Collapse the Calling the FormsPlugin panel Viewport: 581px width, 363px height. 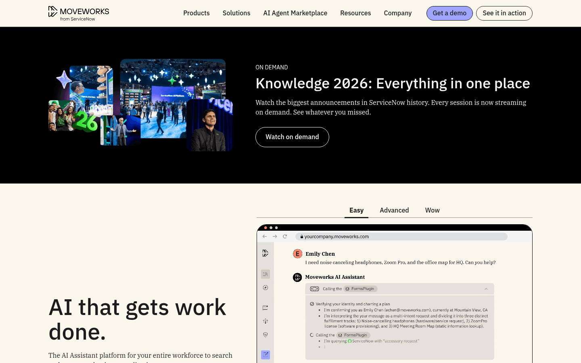pyautogui.click(x=486, y=289)
